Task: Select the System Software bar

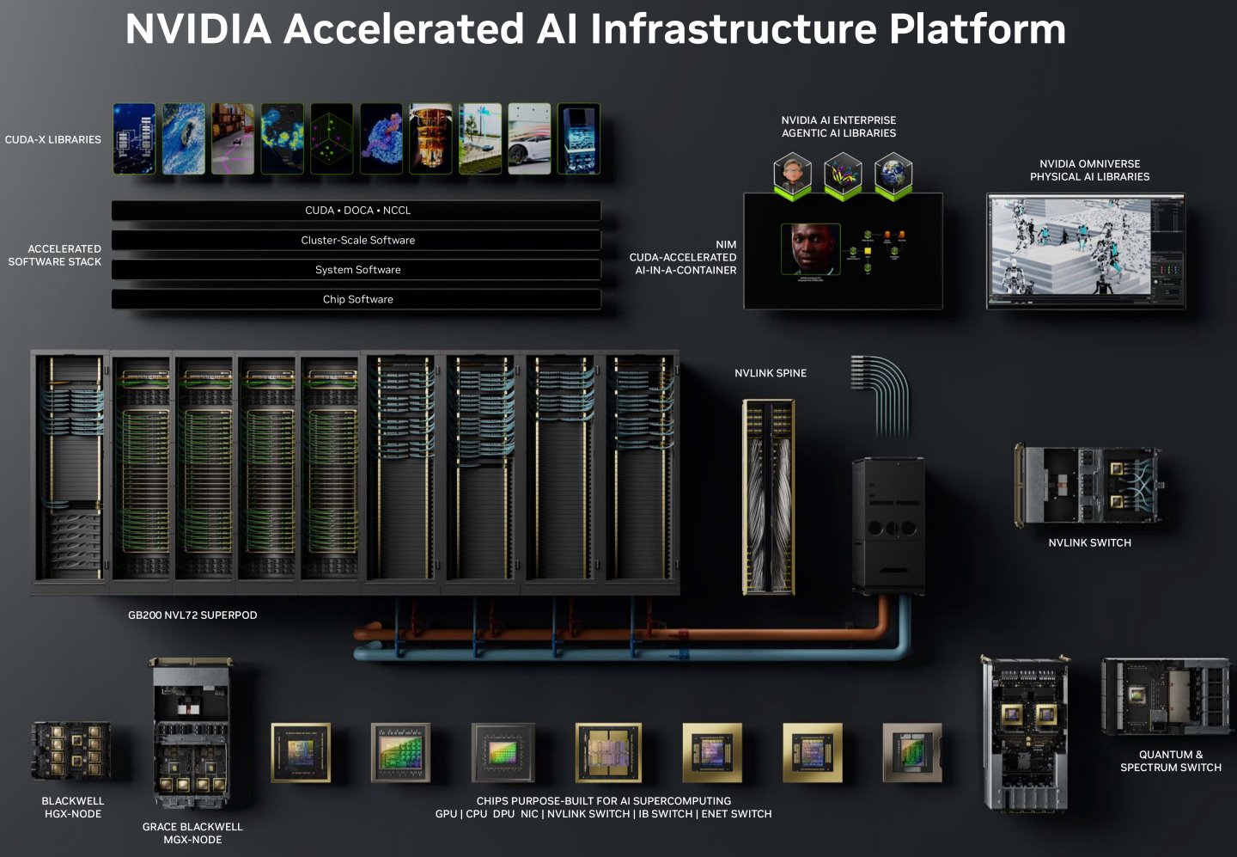Action: coord(356,270)
